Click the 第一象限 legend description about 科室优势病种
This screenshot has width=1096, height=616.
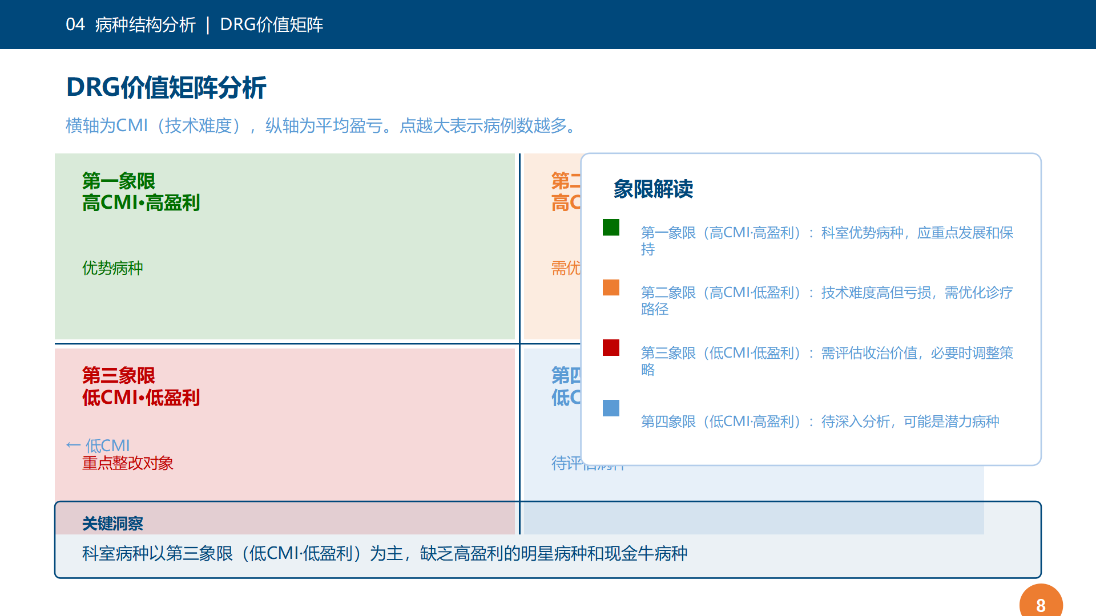(827, 241)
